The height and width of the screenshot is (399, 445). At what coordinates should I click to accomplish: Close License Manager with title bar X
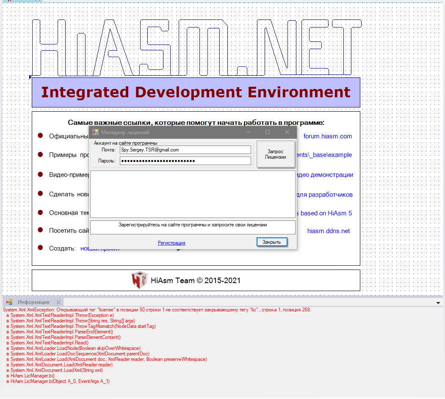coord(287,132)
